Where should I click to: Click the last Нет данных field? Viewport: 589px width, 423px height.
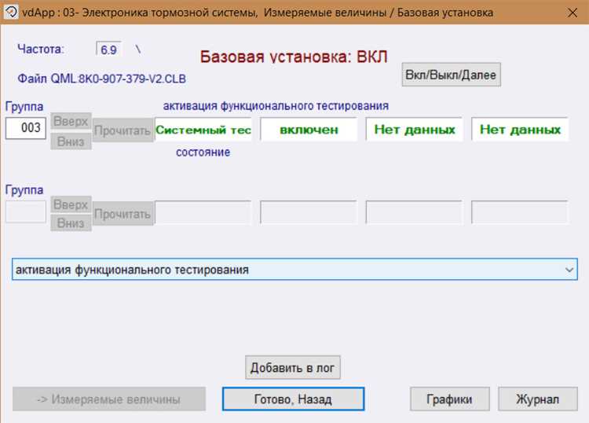pos(520,130)
